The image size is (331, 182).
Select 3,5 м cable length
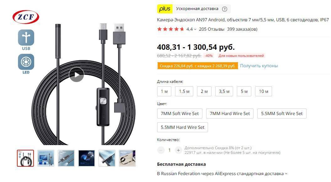224,91
